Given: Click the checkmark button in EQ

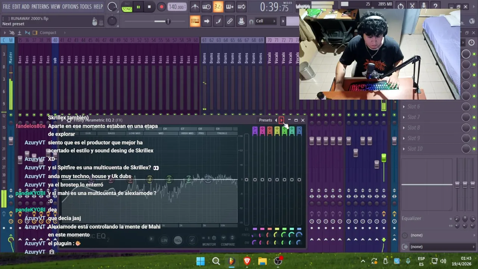Looking at the screenshot, I should point(192,240).
